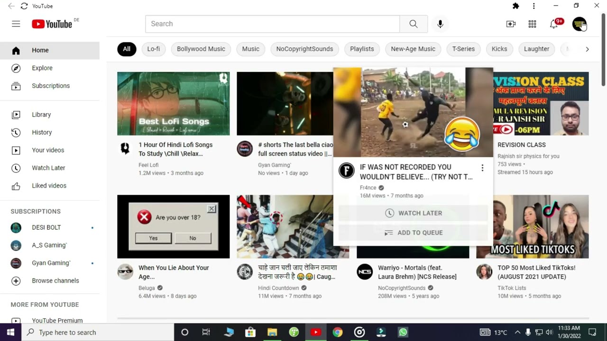Screen dimensions: 607x341
Task: Open Microsoft Store from taskbar
Action: click(250, 332)
